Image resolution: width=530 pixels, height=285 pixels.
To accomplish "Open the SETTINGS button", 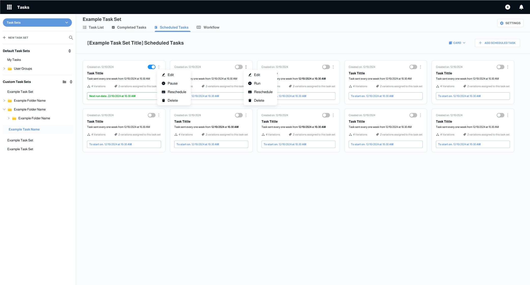I will 510,23.
